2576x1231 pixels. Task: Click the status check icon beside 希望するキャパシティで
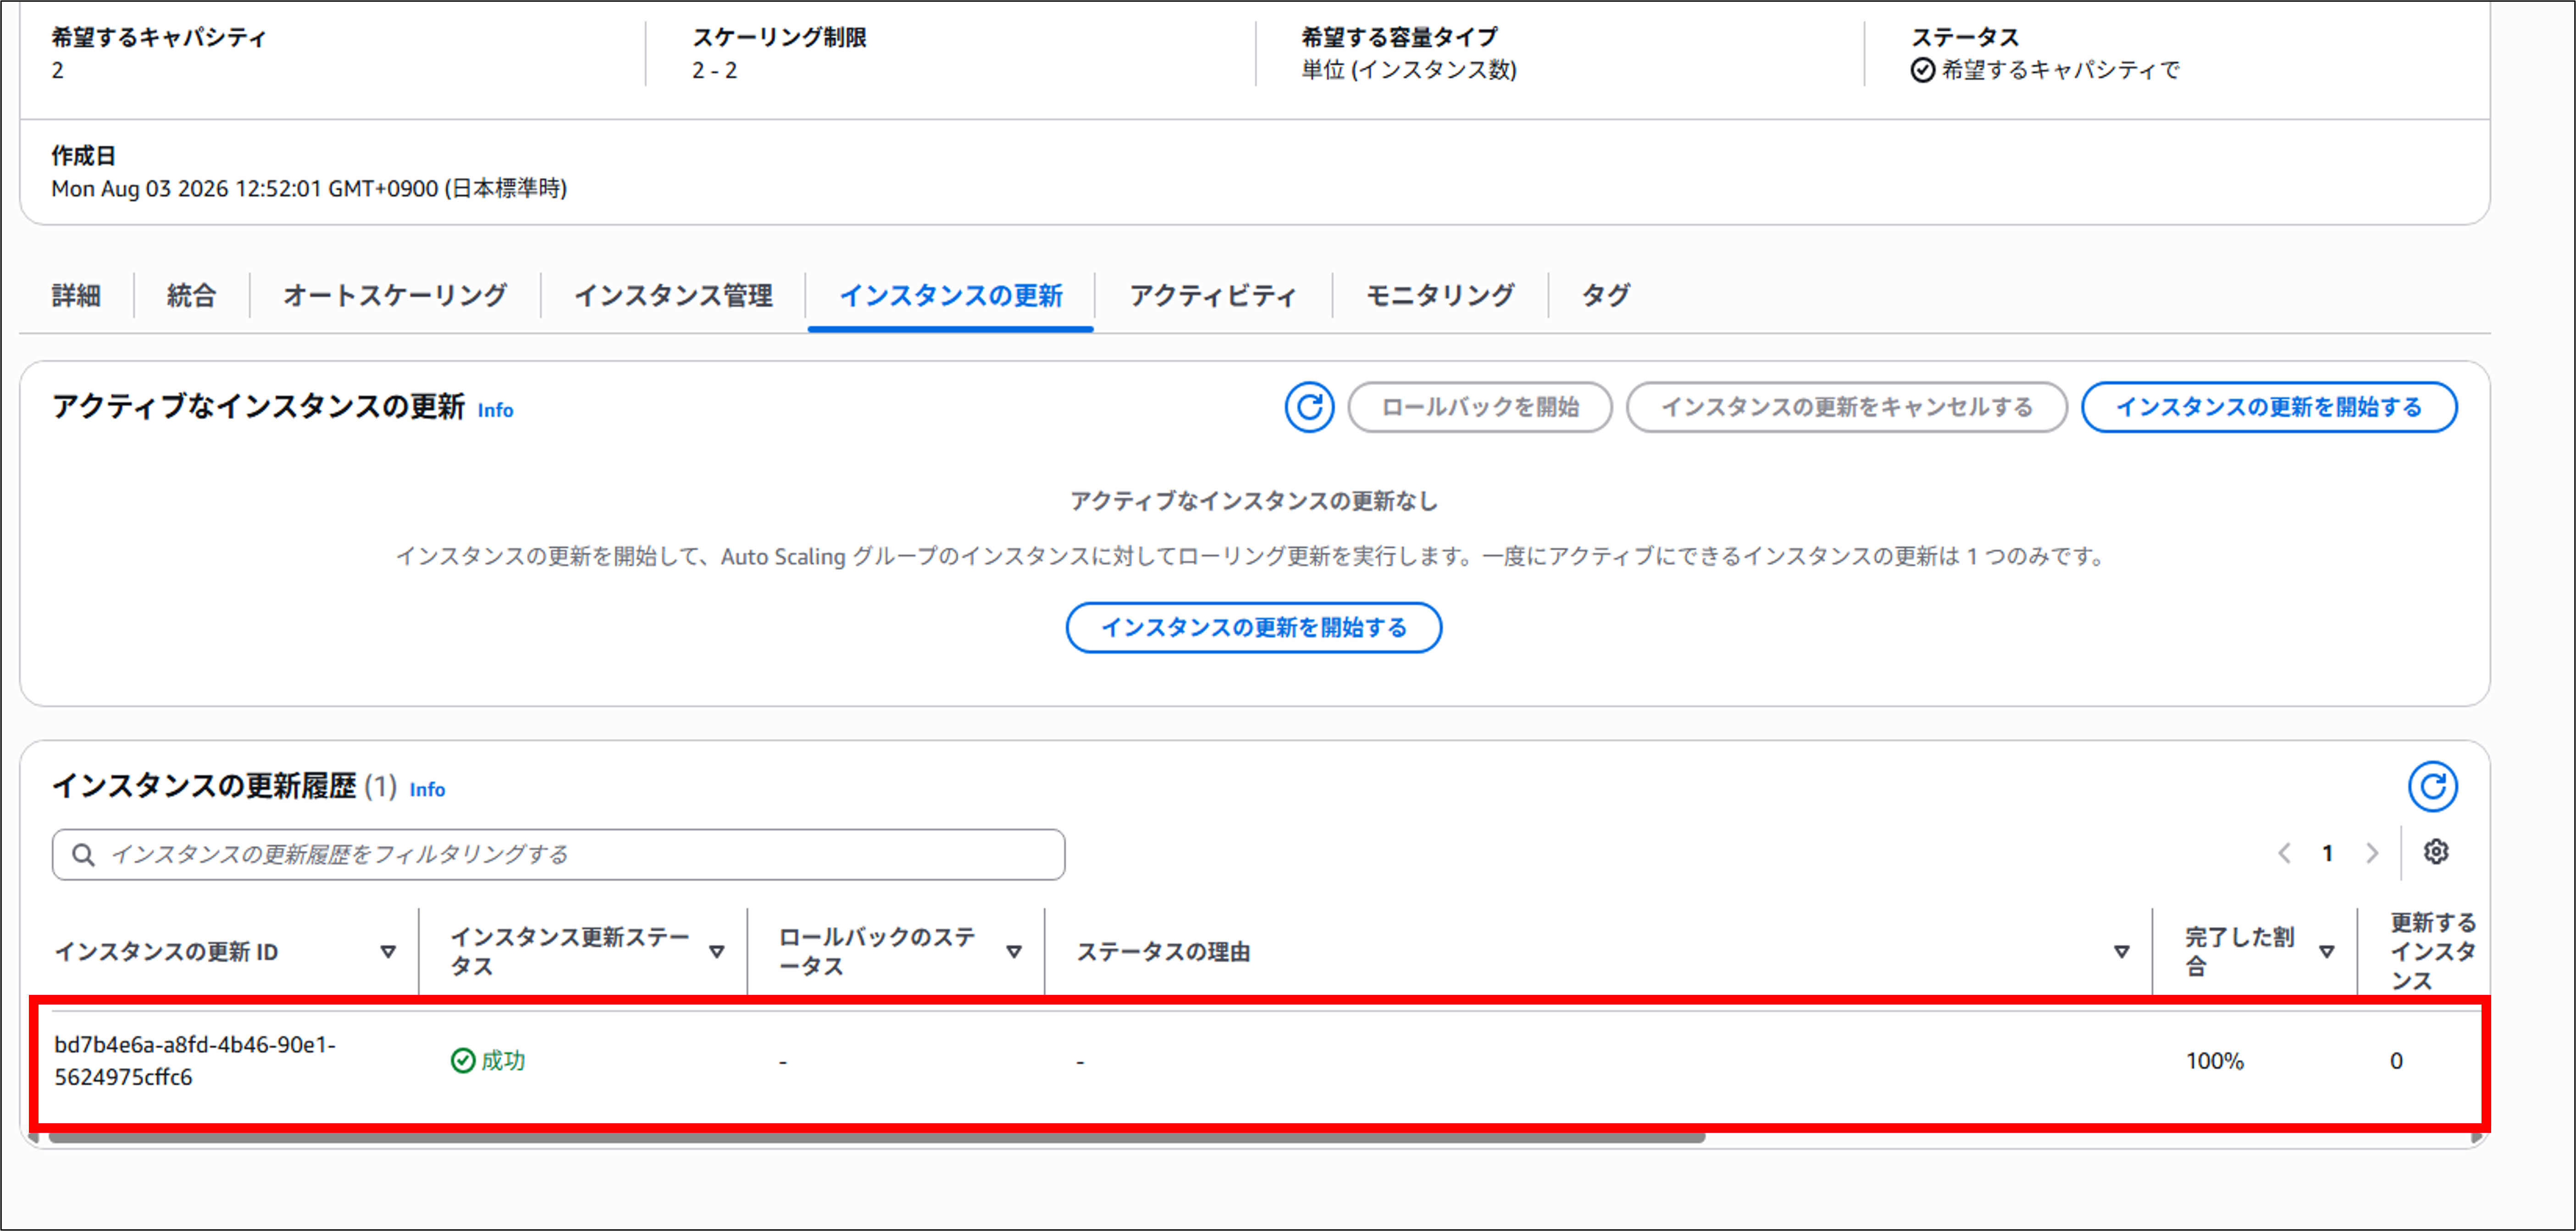tap(1922, 70)
